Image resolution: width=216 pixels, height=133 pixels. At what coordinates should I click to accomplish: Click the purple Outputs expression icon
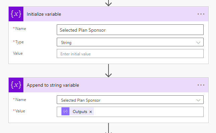pos(65,111)
